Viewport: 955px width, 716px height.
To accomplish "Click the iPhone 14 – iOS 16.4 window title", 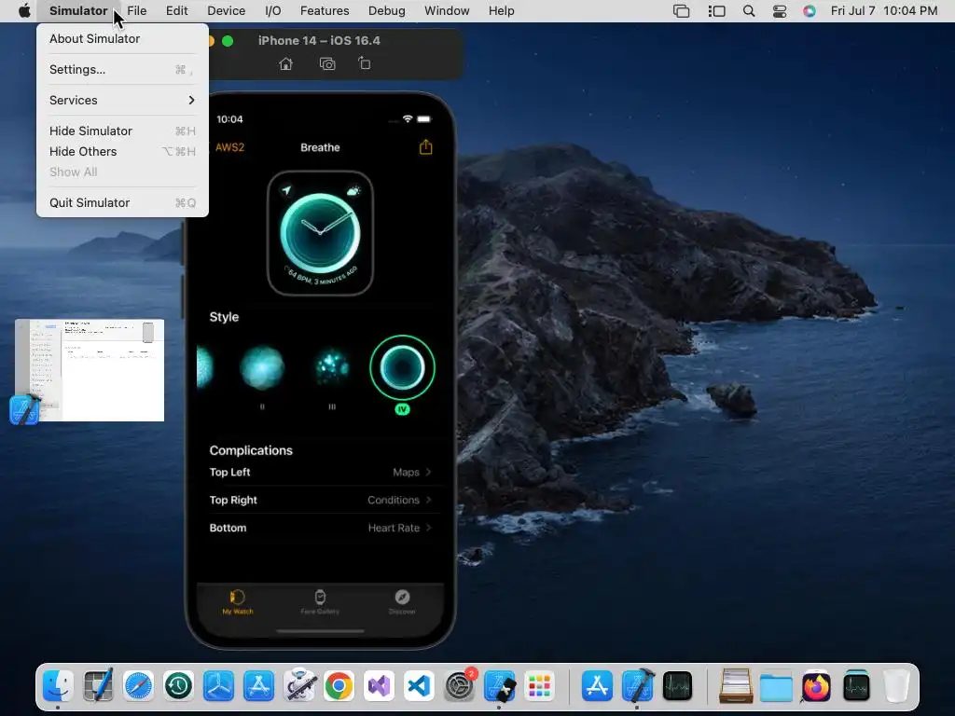I will (319, 41).
